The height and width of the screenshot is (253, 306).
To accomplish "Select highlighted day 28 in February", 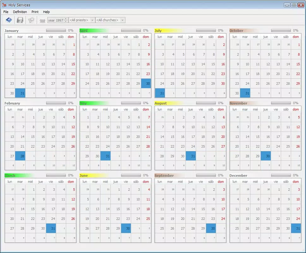I will tap(20, 156).
